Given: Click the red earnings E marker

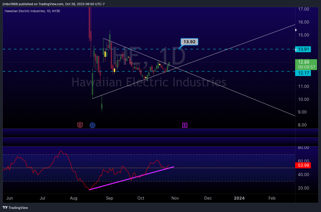Looking at the screenshot, I should point(80,125).
